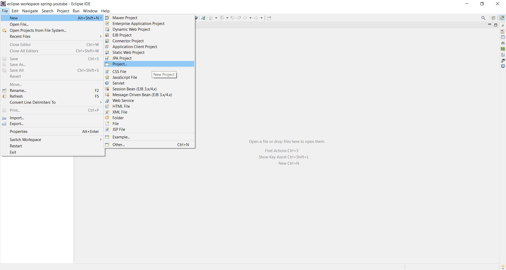Open the Terminal view from side trim

tap(503, 60)
